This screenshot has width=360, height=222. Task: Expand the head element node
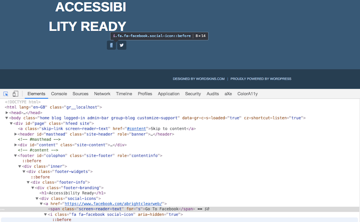[x=7, y=113]
